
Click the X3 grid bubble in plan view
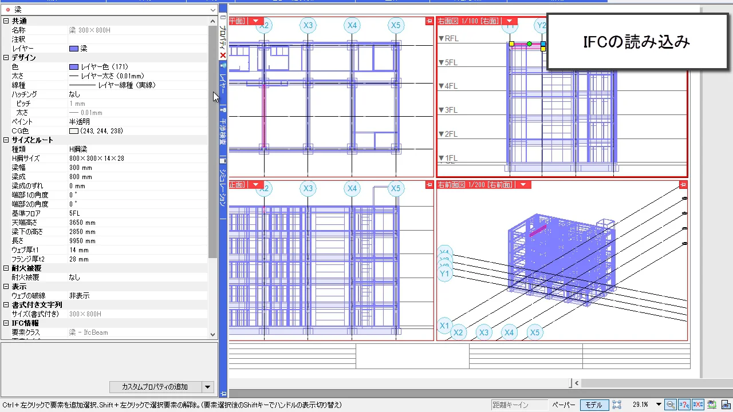pyautogui.click(x=308, y=25)
